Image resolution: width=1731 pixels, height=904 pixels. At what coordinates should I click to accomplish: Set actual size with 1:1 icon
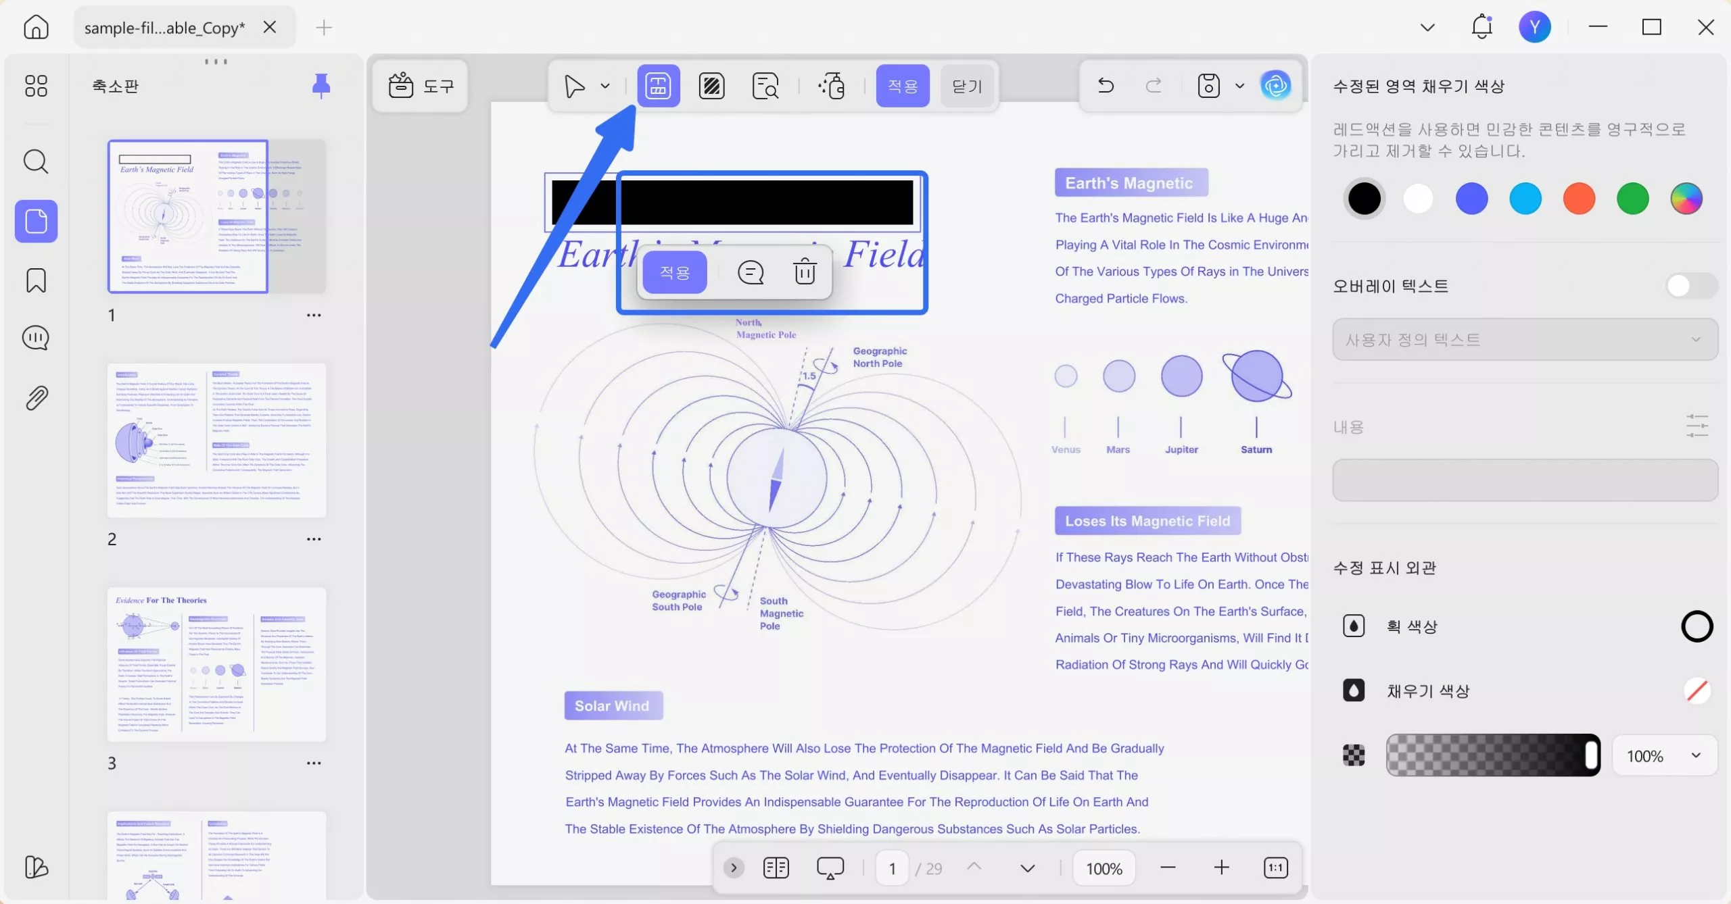1275,868
